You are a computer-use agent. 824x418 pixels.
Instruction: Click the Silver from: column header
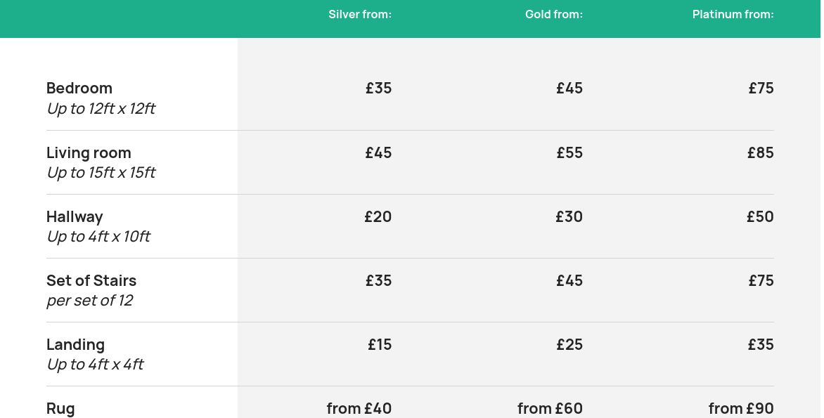click(360, 15)
